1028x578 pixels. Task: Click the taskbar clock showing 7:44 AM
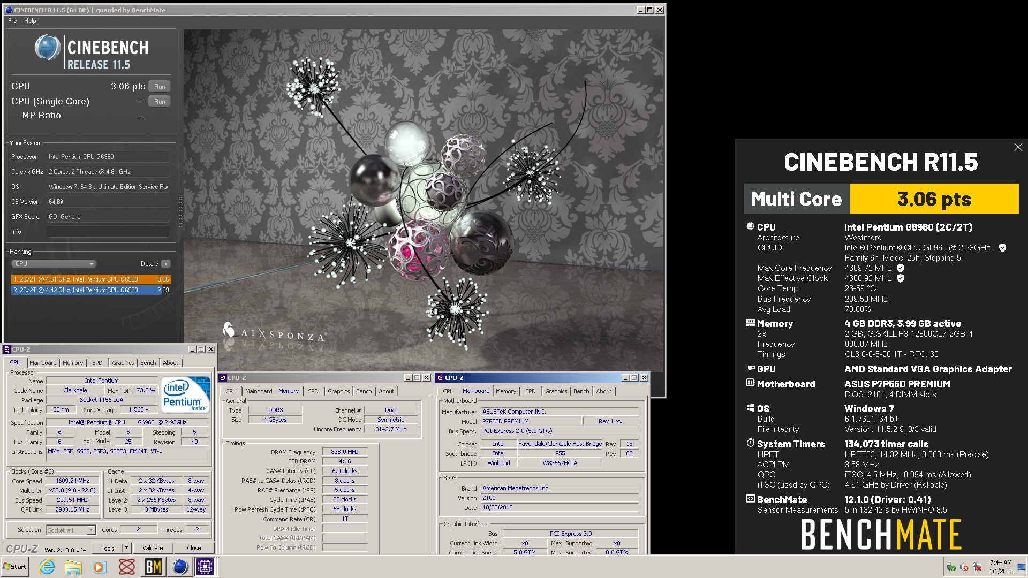pos(1001,567)
